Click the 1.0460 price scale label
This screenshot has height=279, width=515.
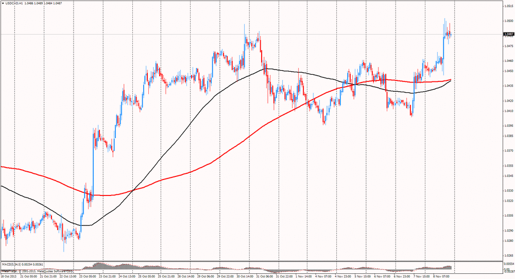click(509, 61)
